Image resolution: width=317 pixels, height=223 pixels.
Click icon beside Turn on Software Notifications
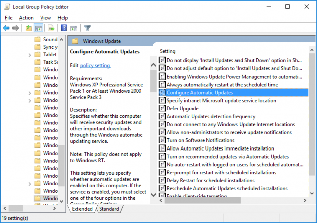click(162, 140)
